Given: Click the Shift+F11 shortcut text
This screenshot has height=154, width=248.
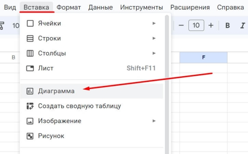Looking at the screenshot, I should 141,68.
